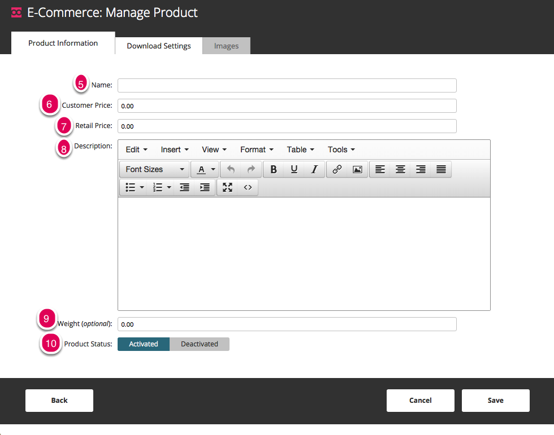Viewport: 554px width, 435px height.
Task: Center align the description text
Action: pyautogui.click(x=400, y=170)
